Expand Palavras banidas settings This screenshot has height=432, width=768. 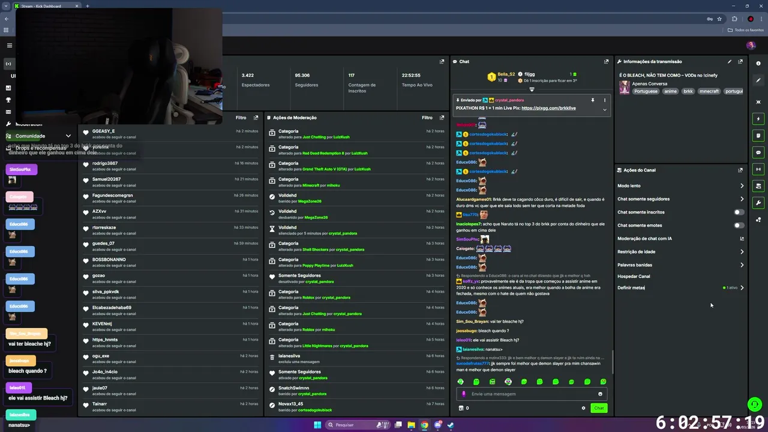tap(742, 265)
